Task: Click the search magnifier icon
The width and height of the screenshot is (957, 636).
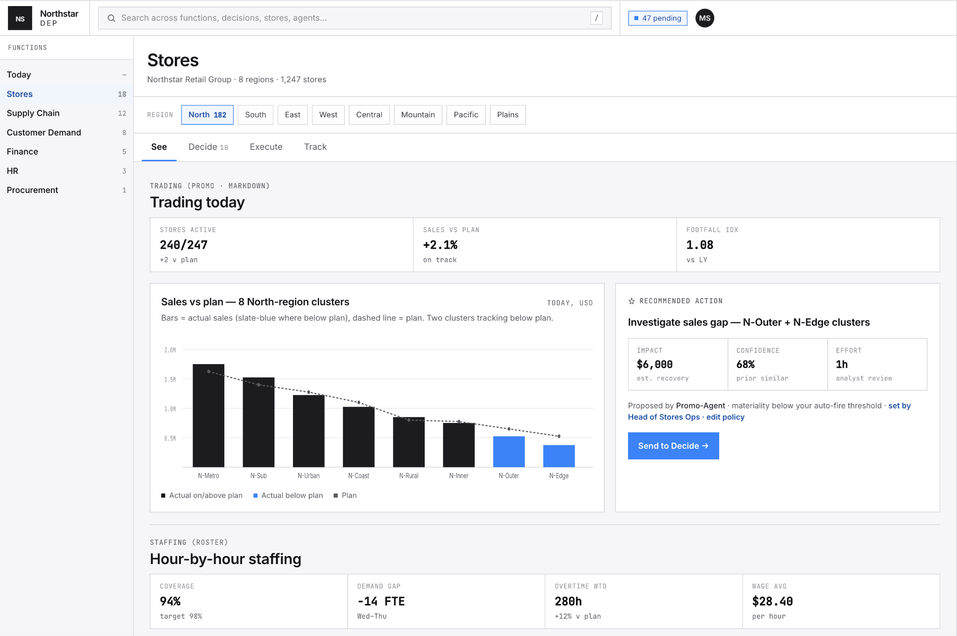Action: pyautogui.click(x=111, y=18)
